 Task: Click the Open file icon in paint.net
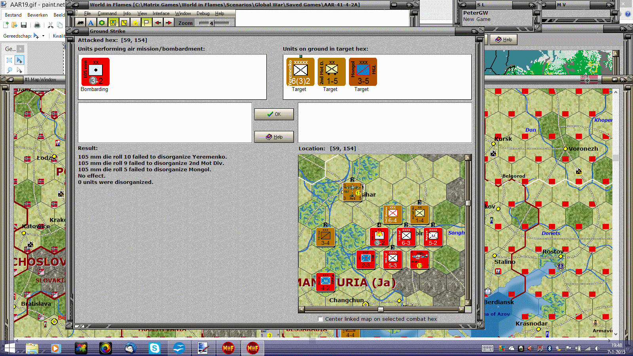coord(14,25)
